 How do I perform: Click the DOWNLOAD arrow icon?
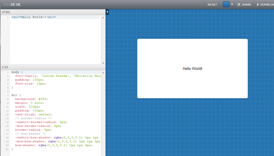(258, 4)
